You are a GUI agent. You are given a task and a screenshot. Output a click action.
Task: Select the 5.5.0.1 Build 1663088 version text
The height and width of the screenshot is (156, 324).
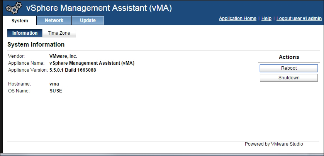coord(73,70)
